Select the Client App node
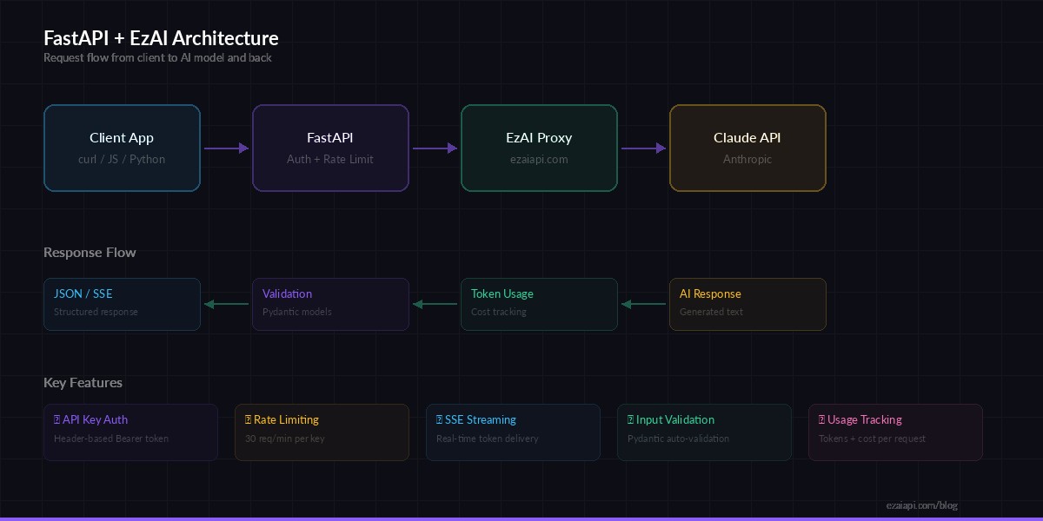 point(122,148)
